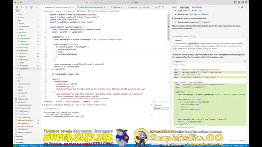Image resolution: width=262 pixels, height=147 pixels.
Task: Open the Extensions view icon
Action: coord(32,7)
